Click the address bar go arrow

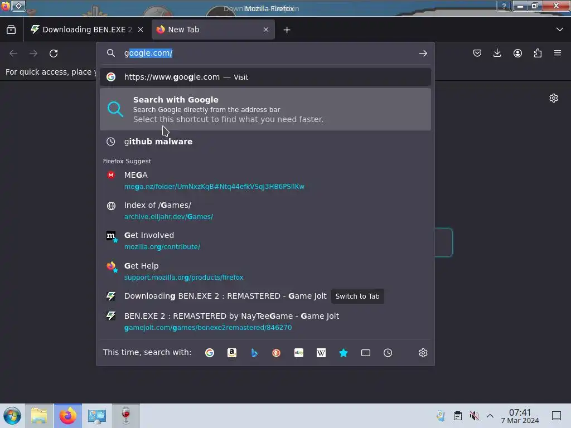click(423, 53)
